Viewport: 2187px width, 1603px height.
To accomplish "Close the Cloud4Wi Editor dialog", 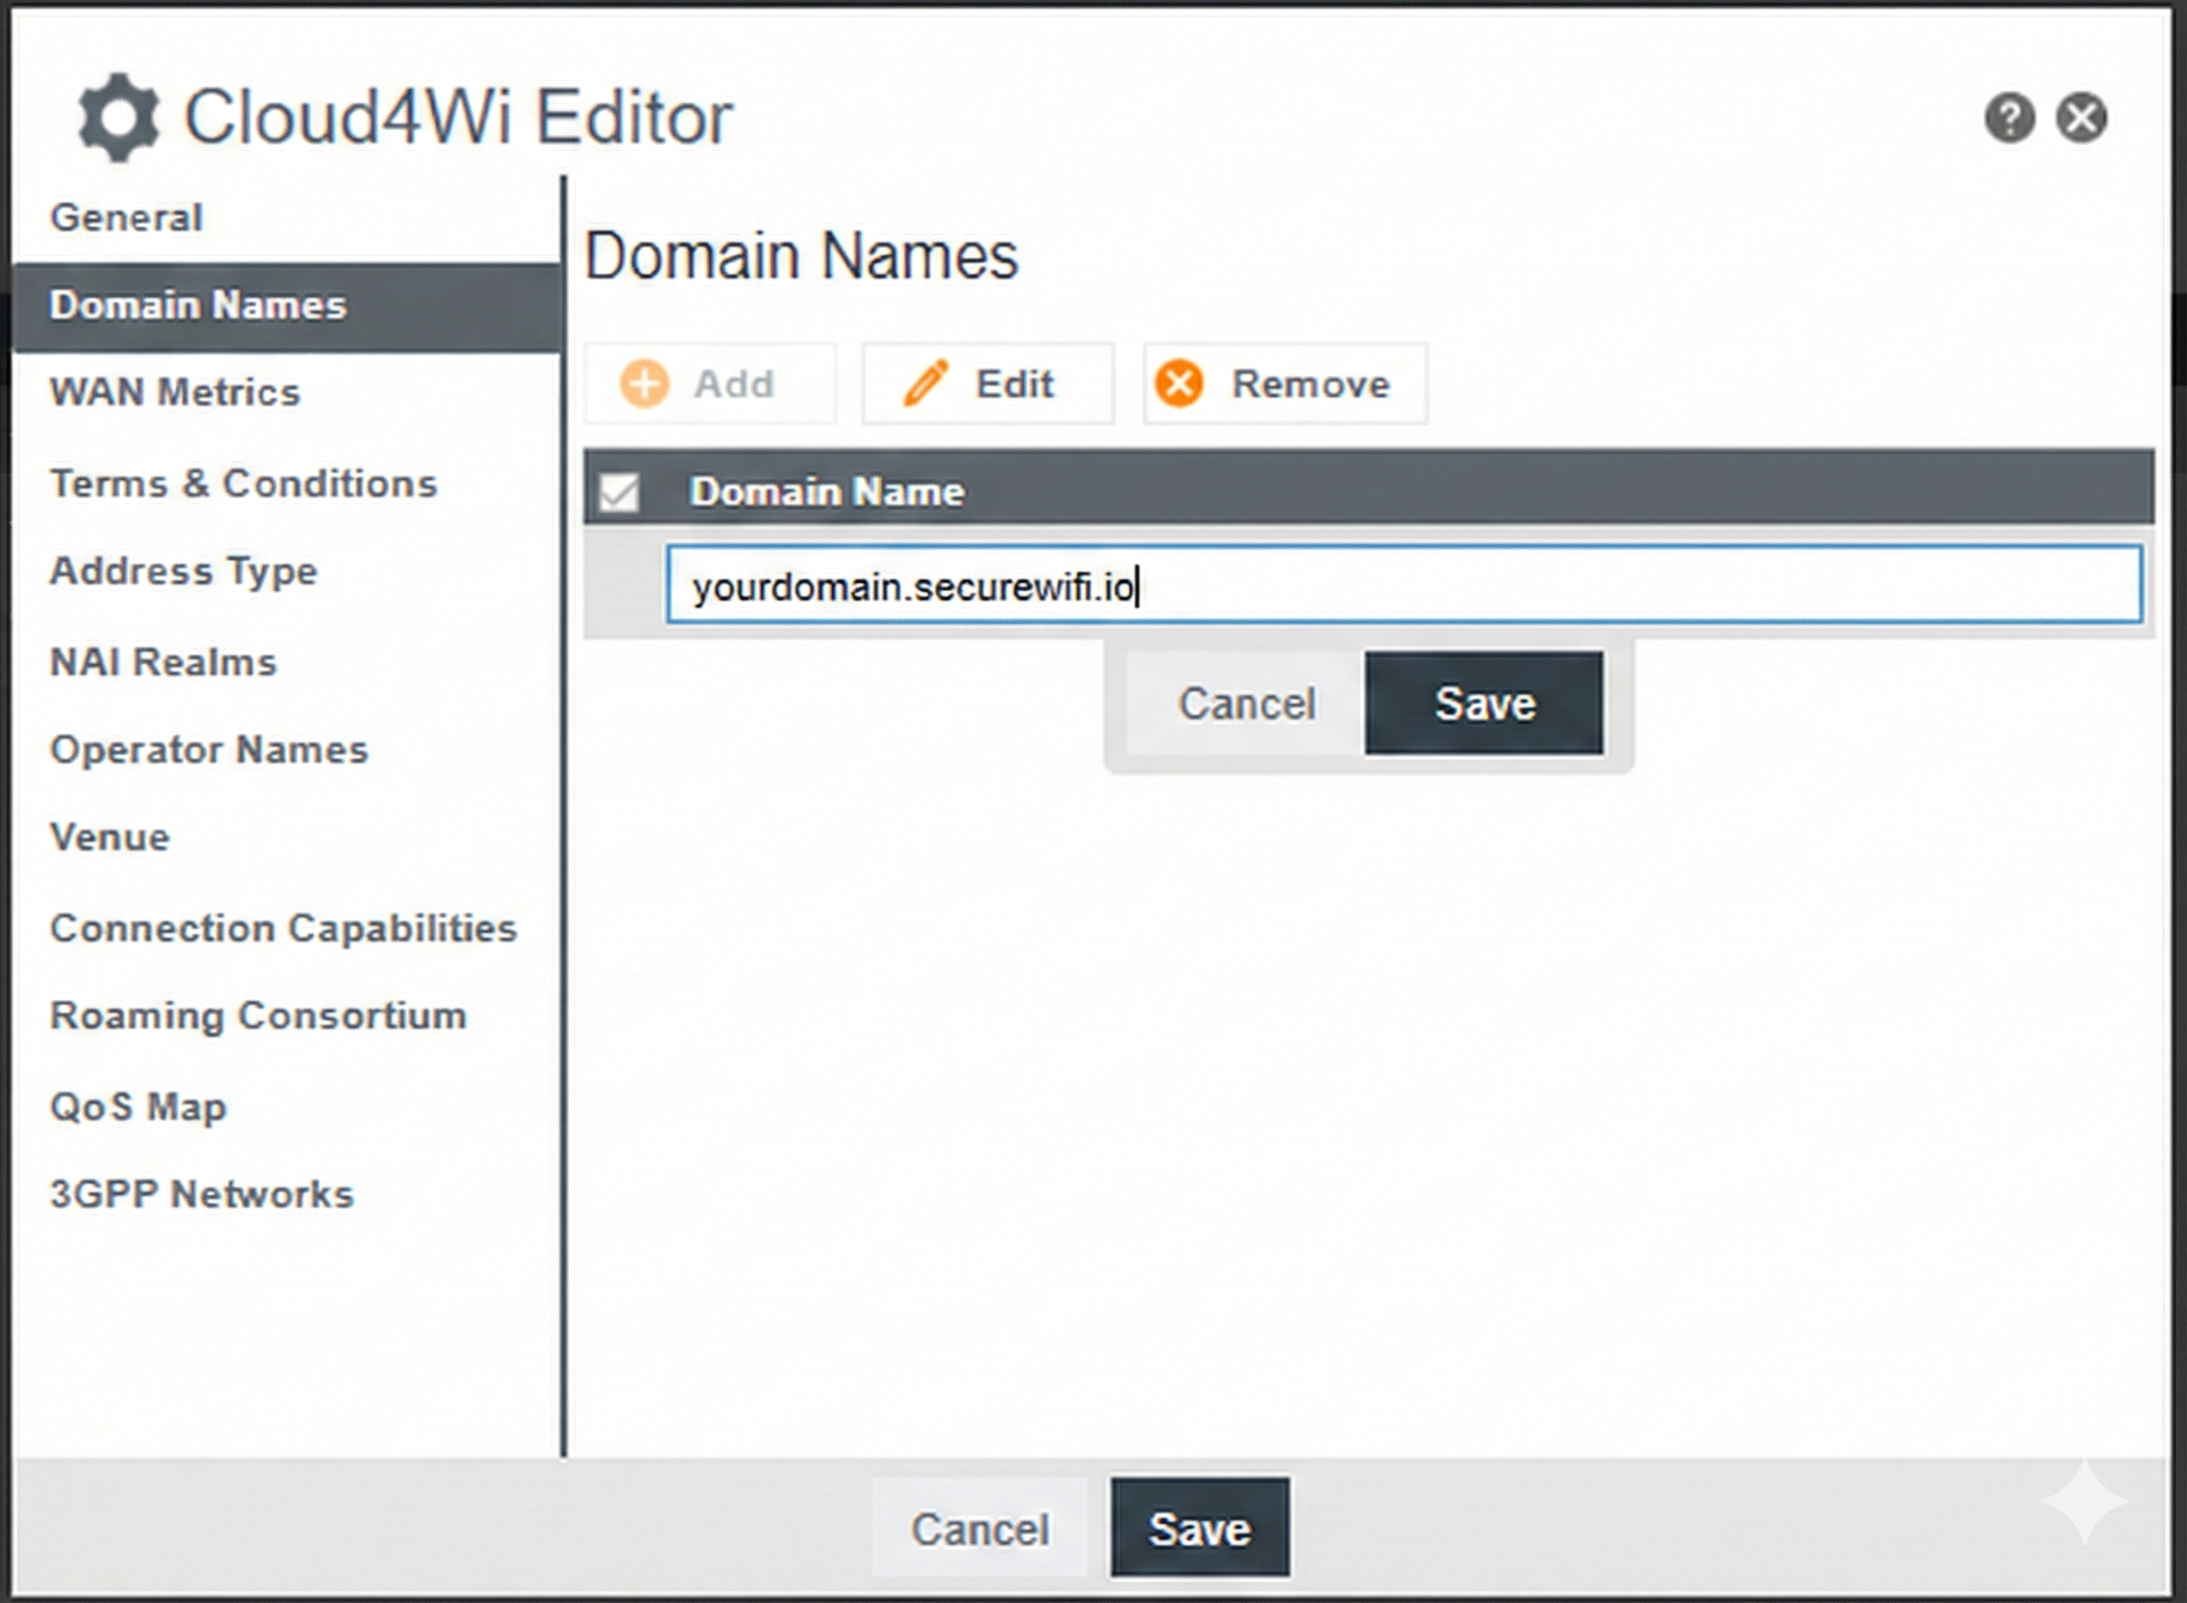I will coord(2082,118).
